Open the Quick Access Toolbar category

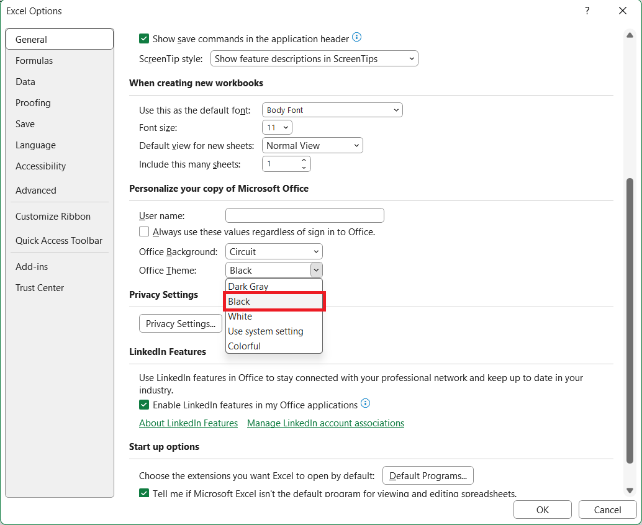coord(60,241)
